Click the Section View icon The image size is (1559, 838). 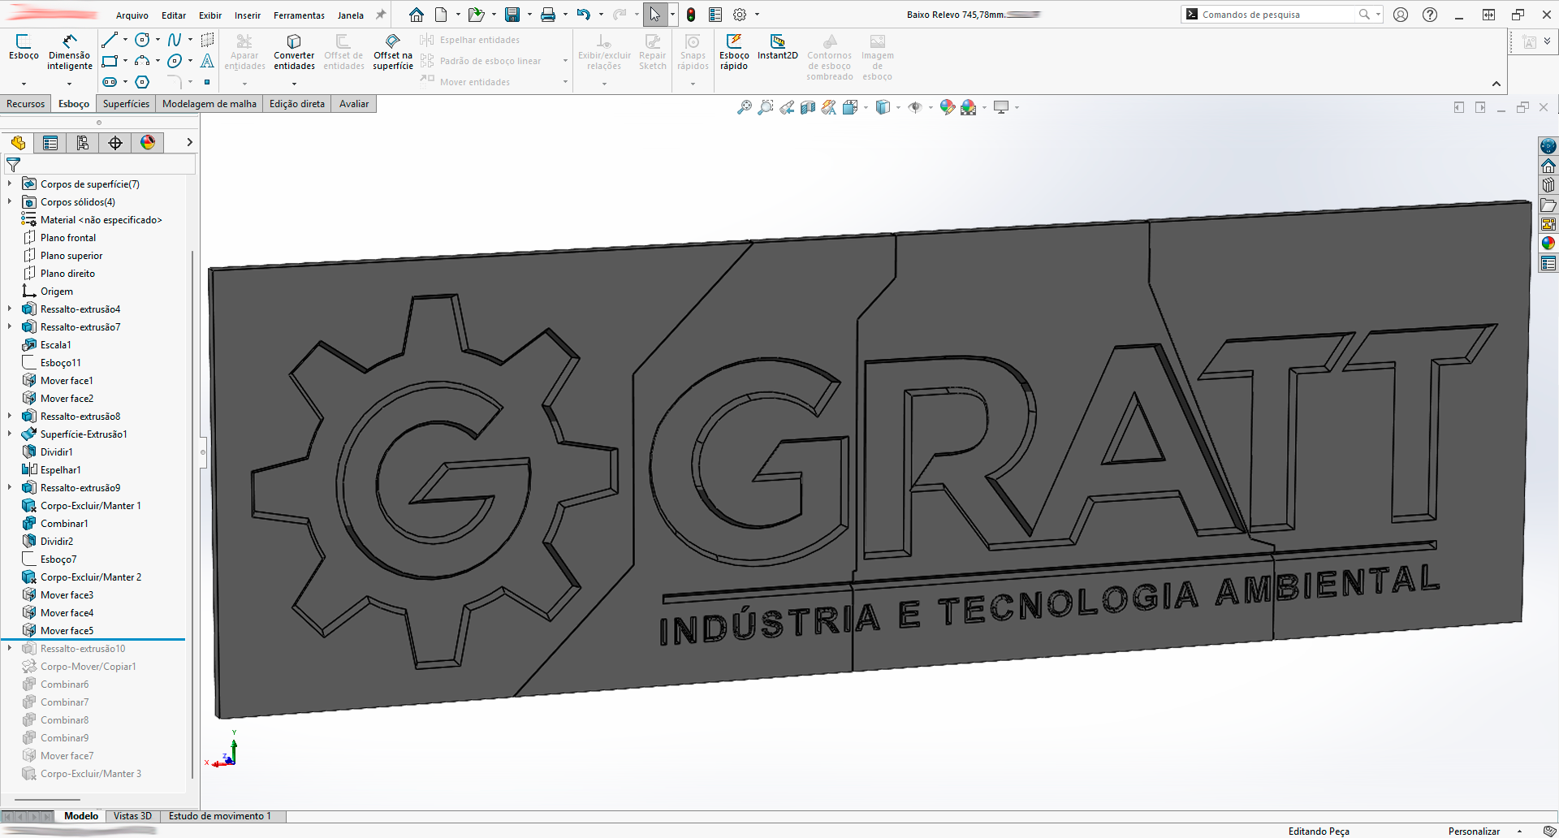tap(807, 107)
